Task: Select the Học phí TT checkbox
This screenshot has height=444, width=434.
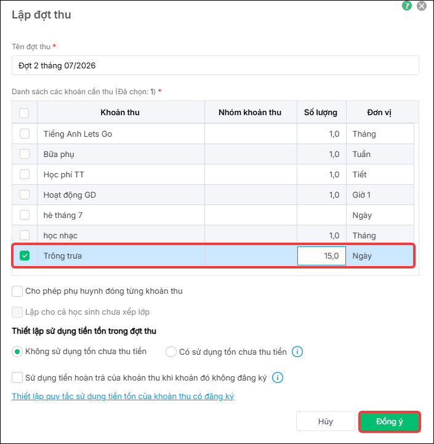Action: point(25,174)
